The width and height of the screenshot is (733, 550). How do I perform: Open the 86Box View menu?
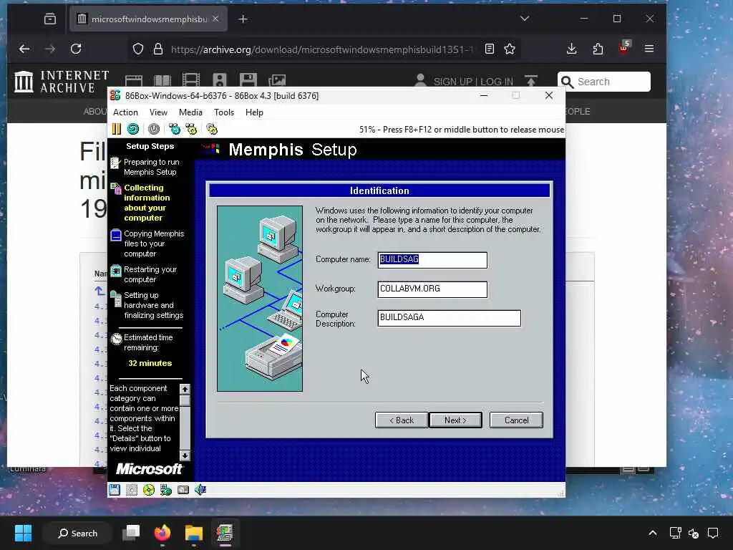point(158,112)
